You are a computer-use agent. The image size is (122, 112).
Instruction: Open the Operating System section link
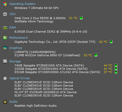click(22, 4)
